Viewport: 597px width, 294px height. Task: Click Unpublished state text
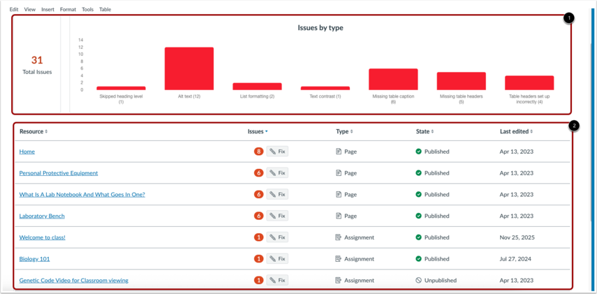click(441, 280)
